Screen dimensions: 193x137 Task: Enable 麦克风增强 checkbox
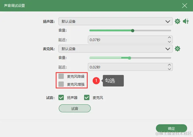pyautogui.click(x=61, y=84)
